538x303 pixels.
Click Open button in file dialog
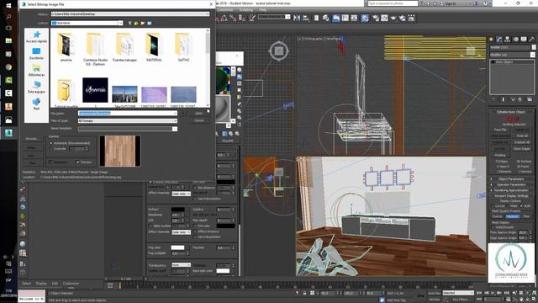pos(198,113)
